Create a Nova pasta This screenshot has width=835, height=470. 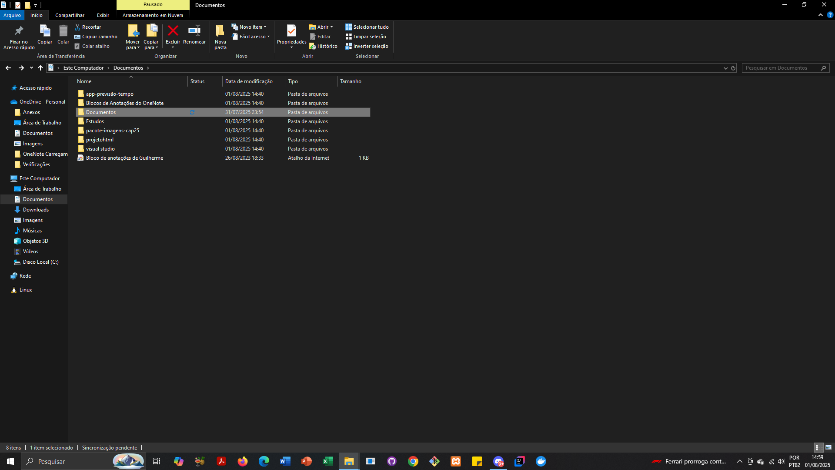220,37
